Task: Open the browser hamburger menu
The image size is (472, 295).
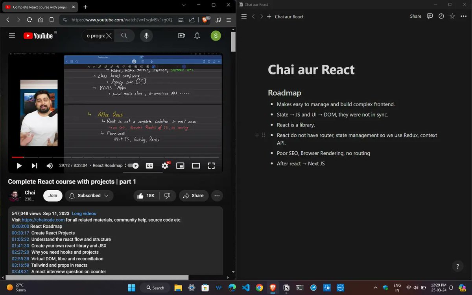Action: (x=229, y=20)
